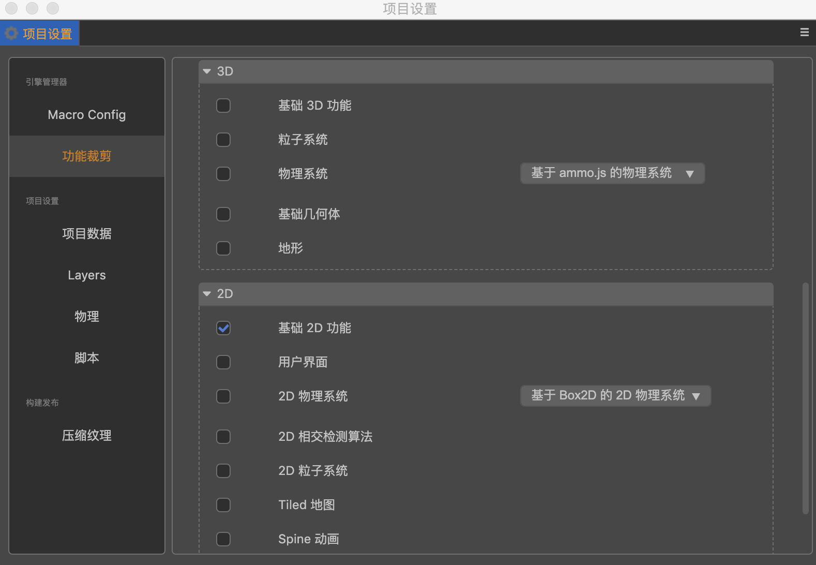Click the Tiled 地图 label

coord(307,505)
